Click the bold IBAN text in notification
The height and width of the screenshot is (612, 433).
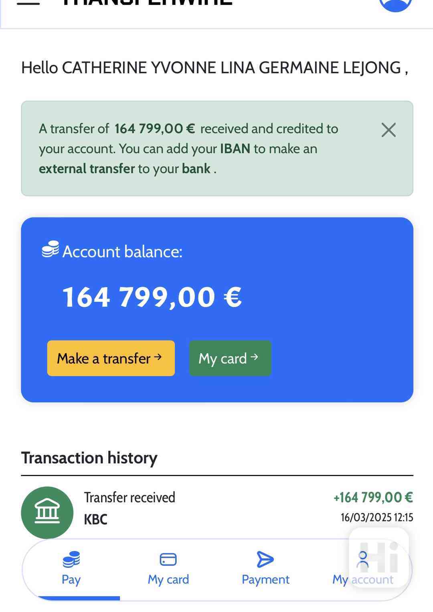235,149
